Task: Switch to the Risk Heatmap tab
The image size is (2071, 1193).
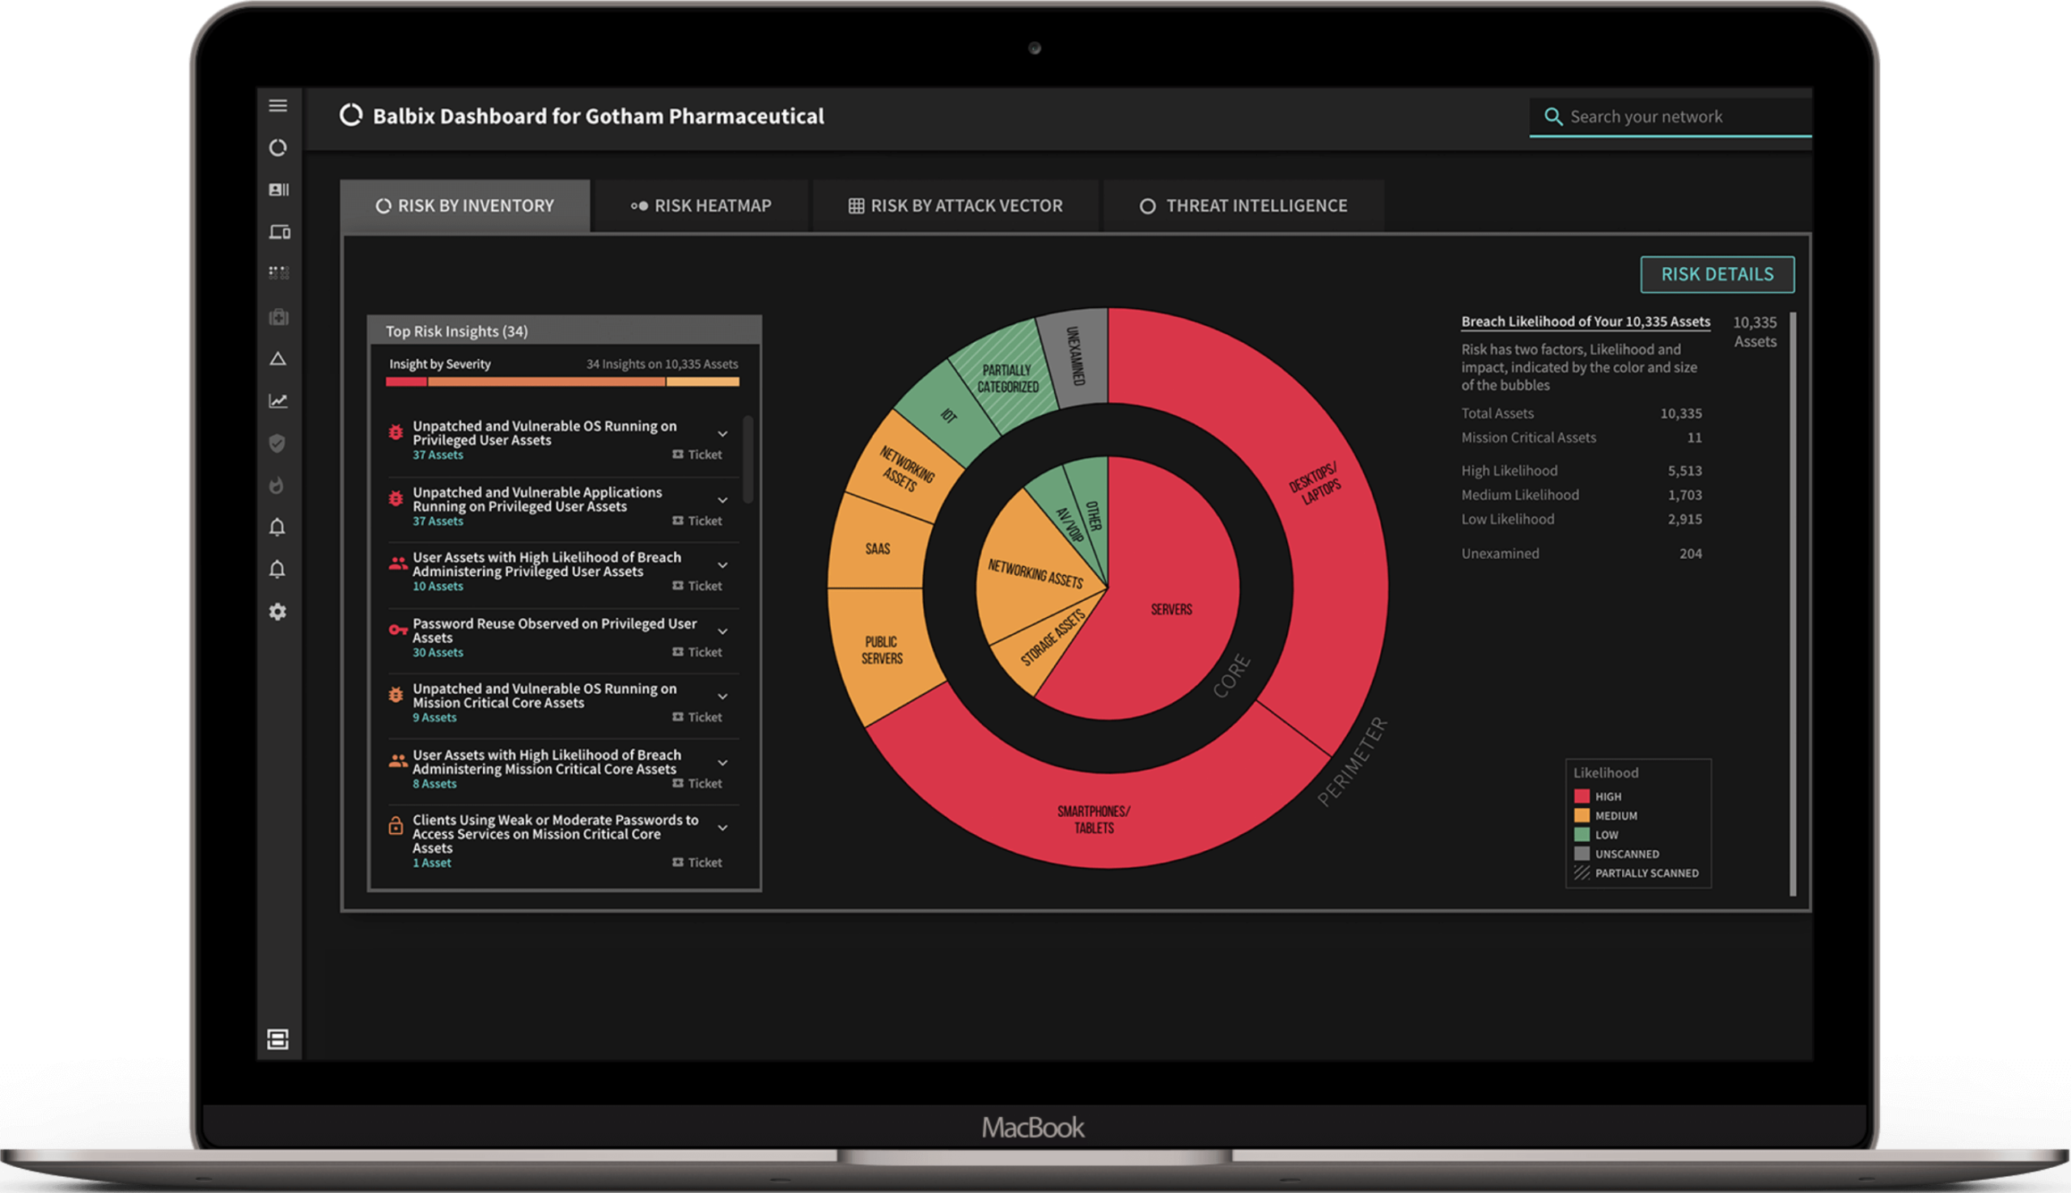Action: pos(701,205)
